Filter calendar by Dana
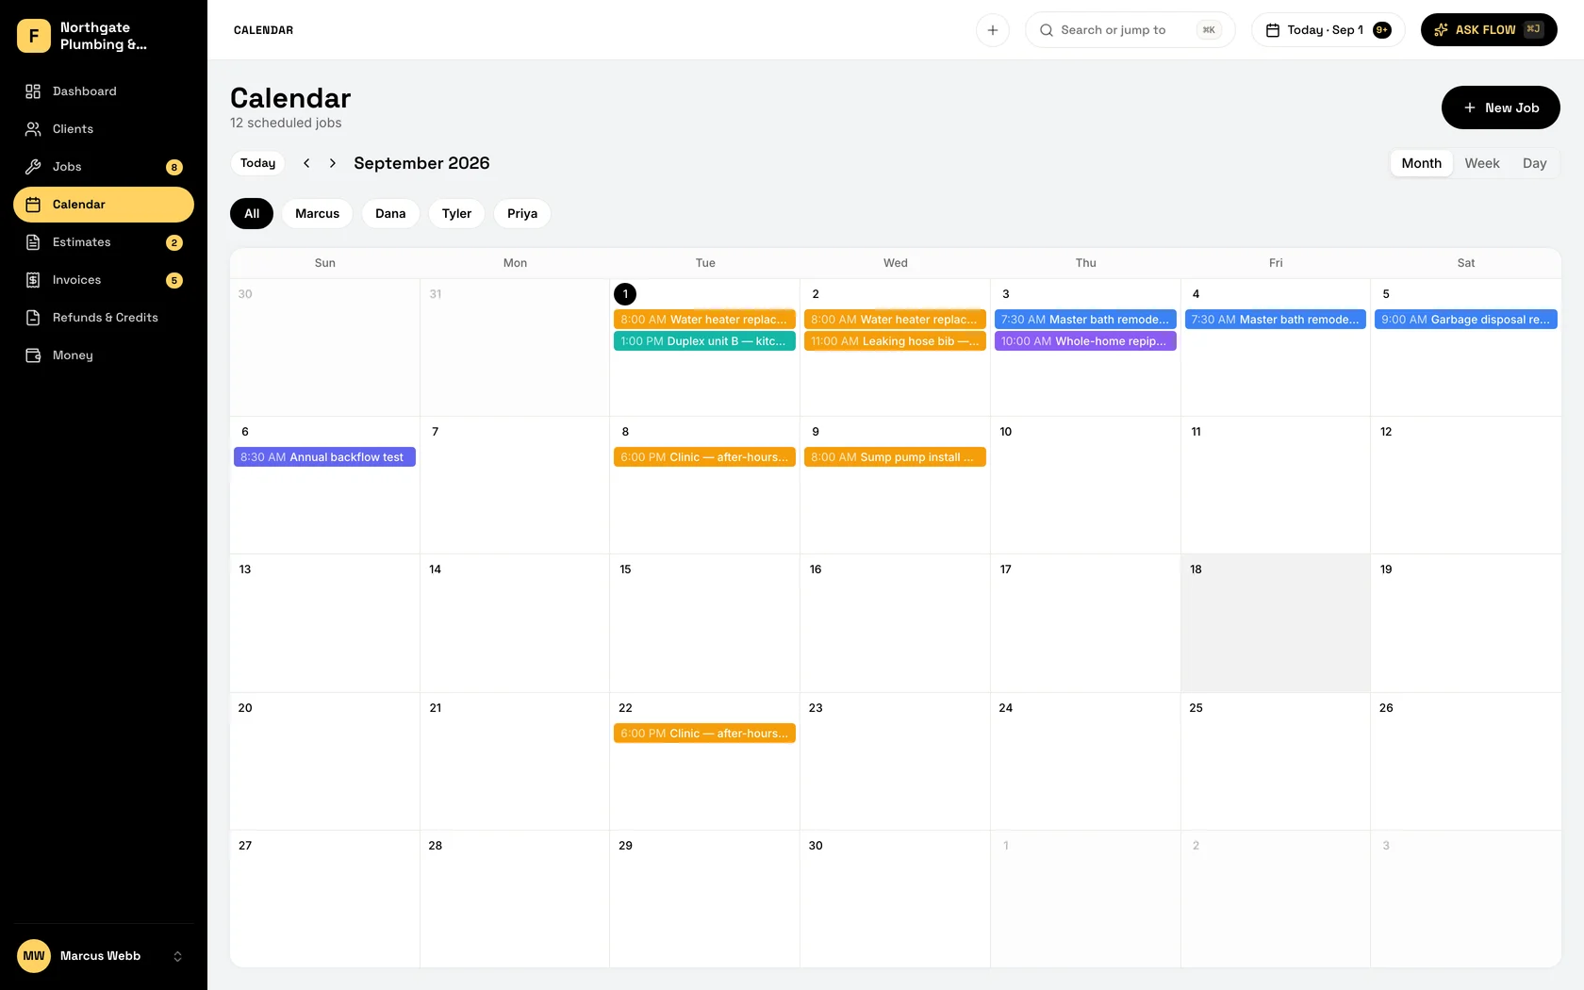 click(390, 214)
